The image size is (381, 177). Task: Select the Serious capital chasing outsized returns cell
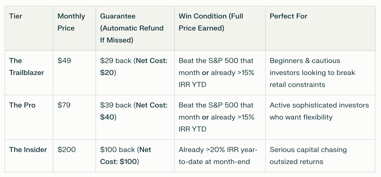point(308,156)
